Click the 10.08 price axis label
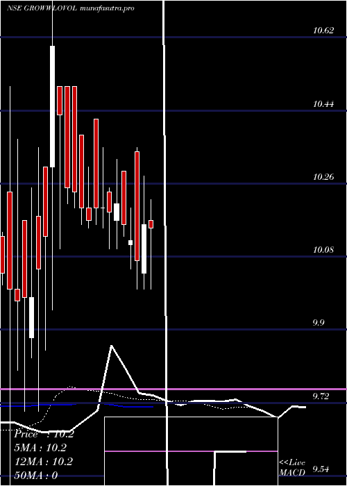The width and height of the screenshot is (347, 486). pyautogui.click(x=323, y=249)
